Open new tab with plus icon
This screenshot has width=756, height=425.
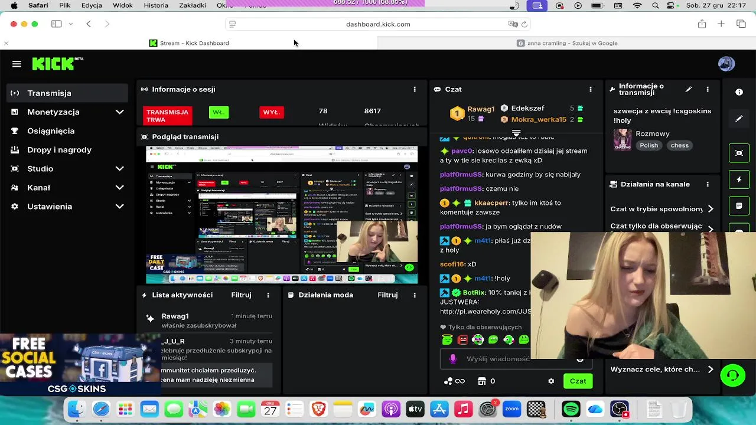[x=721, y=24]
